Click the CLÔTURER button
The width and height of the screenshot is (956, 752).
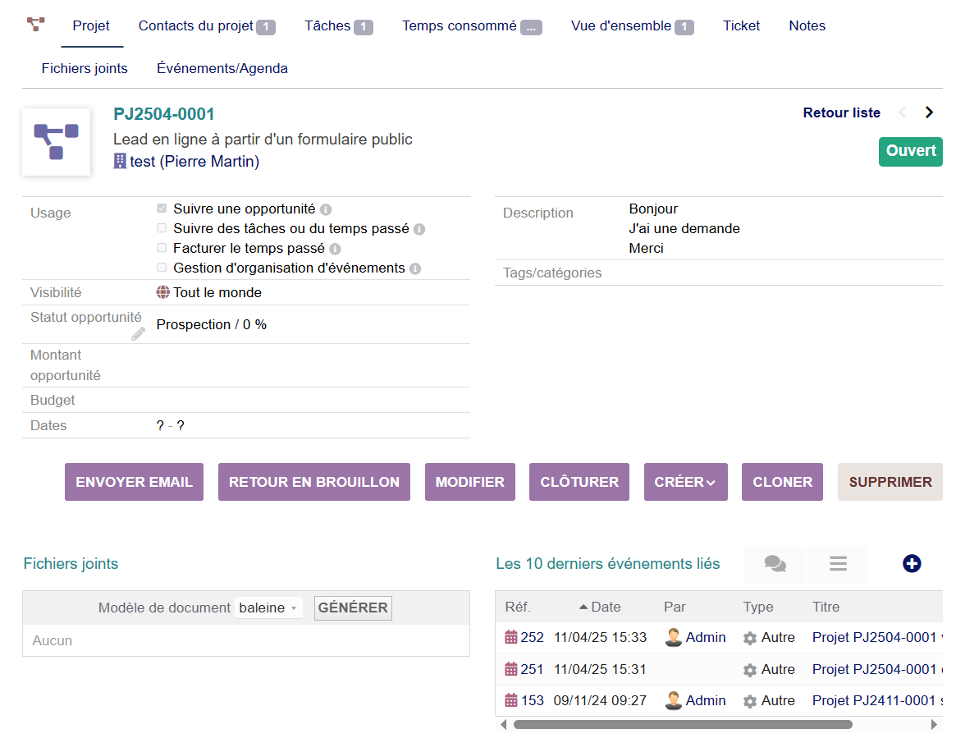[x=579, y=482]
